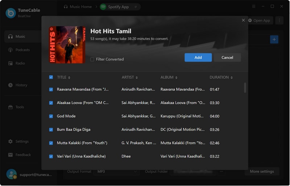The width and height of the screenshot is (290, 186).
Task: Click the More settings button
Action: click(x=262, y=172)
